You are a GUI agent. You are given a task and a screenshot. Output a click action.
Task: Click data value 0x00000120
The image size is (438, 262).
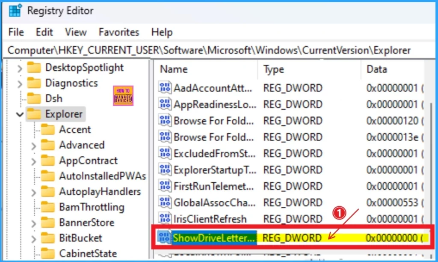point(392,121)
